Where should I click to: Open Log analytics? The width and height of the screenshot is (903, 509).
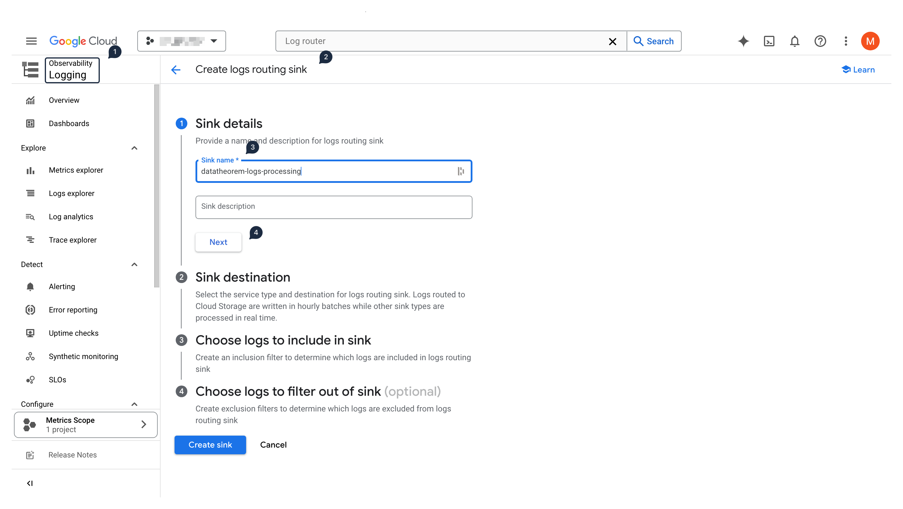click(71, 217)
